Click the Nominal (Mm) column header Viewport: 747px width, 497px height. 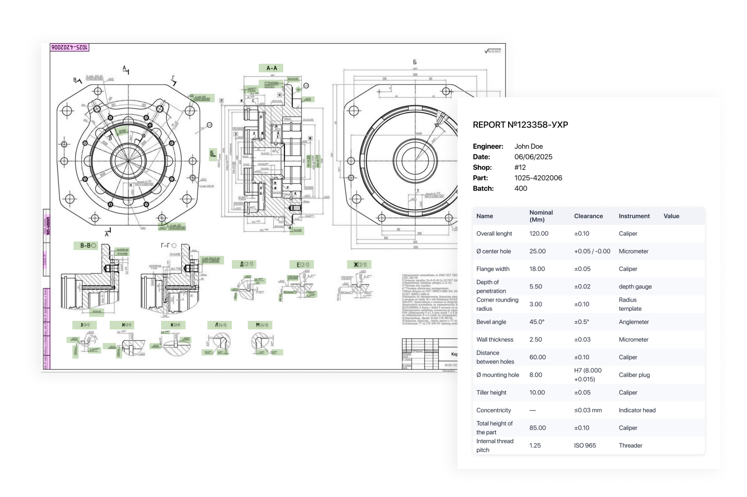[x=541, y=216]
